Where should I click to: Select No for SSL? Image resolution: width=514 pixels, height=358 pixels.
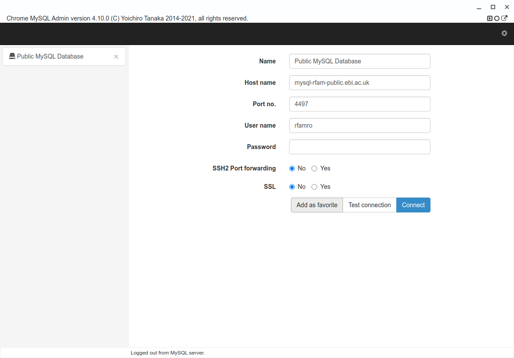click(x=292, y=187)
